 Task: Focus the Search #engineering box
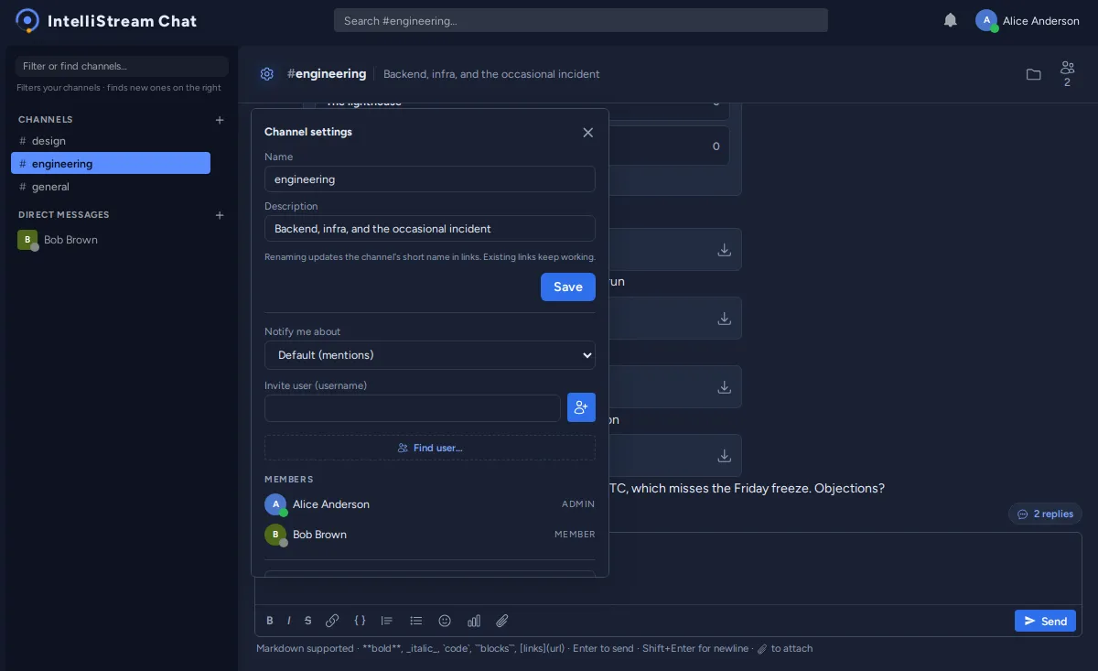click(x=581, y=20)
